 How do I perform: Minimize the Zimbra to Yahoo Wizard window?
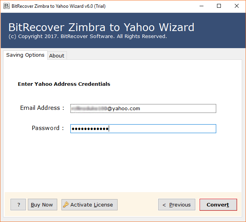pyautogui.click(x=201, y=6)
